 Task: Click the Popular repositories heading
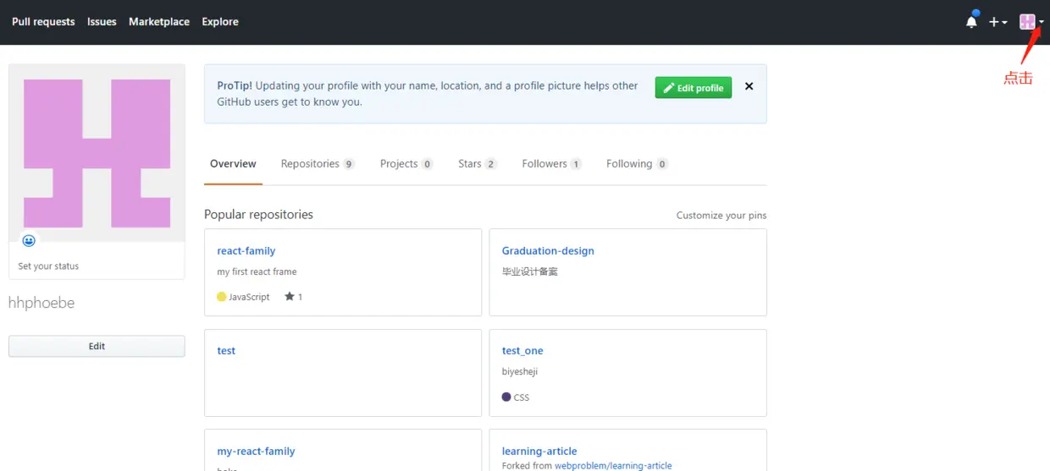point(258,215)
